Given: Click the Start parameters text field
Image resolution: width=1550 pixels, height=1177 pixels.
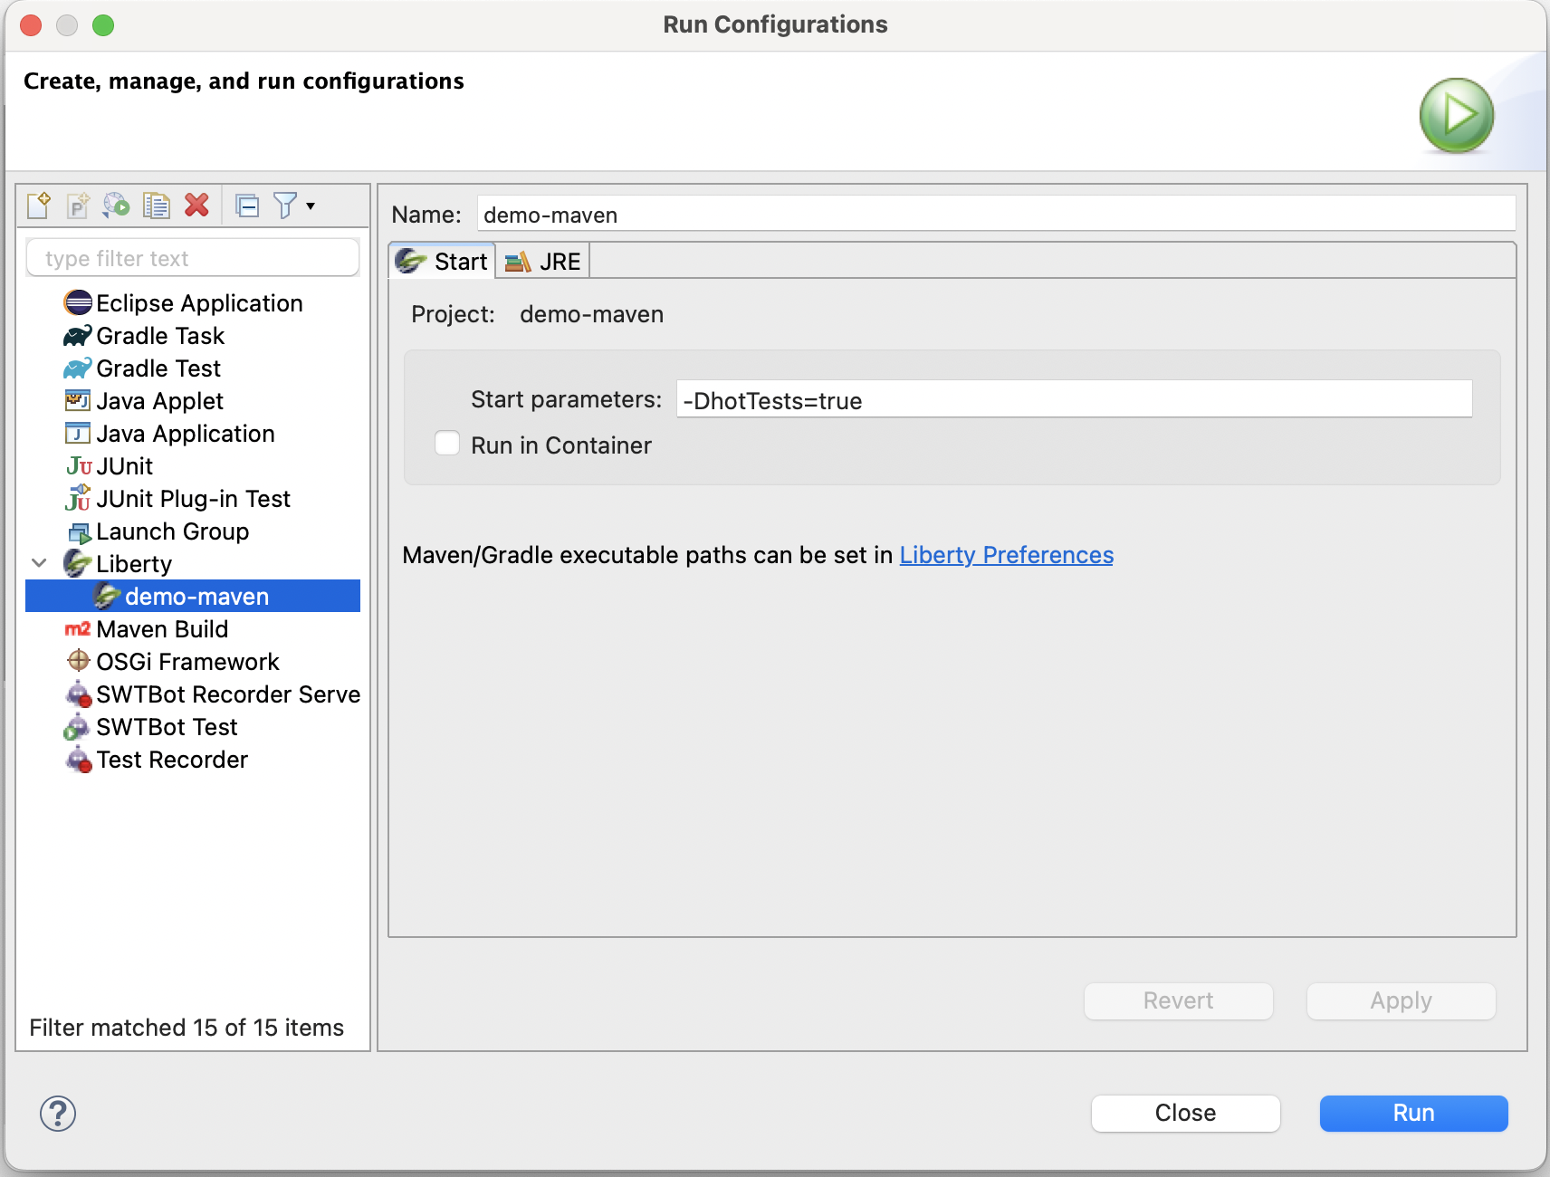Looking at the screenshot, I should (x=1074, y=399).
